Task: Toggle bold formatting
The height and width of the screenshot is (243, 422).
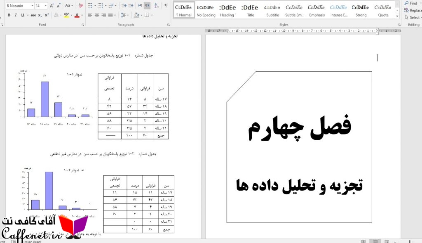Action: (x=9, y=15)
